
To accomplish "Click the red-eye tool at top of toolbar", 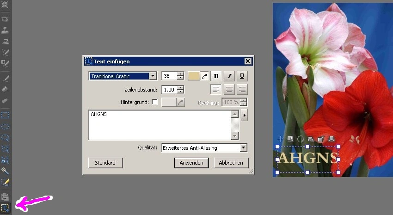I will point(5,20).
